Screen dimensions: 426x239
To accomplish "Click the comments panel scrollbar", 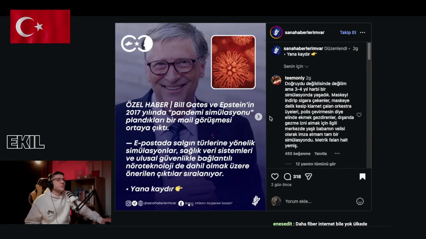I will (369, 51).
